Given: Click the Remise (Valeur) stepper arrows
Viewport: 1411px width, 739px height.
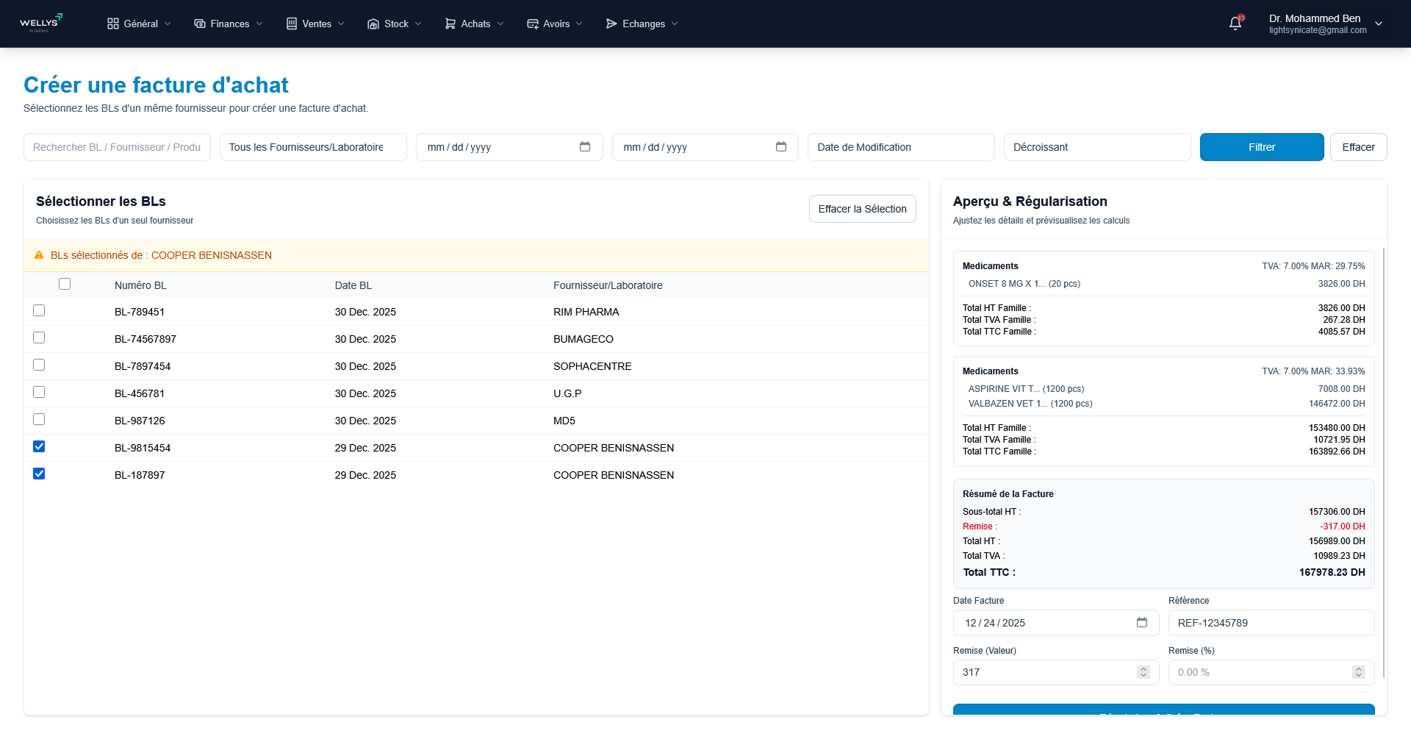Looking at the screenshot, I should [1143, 672].
